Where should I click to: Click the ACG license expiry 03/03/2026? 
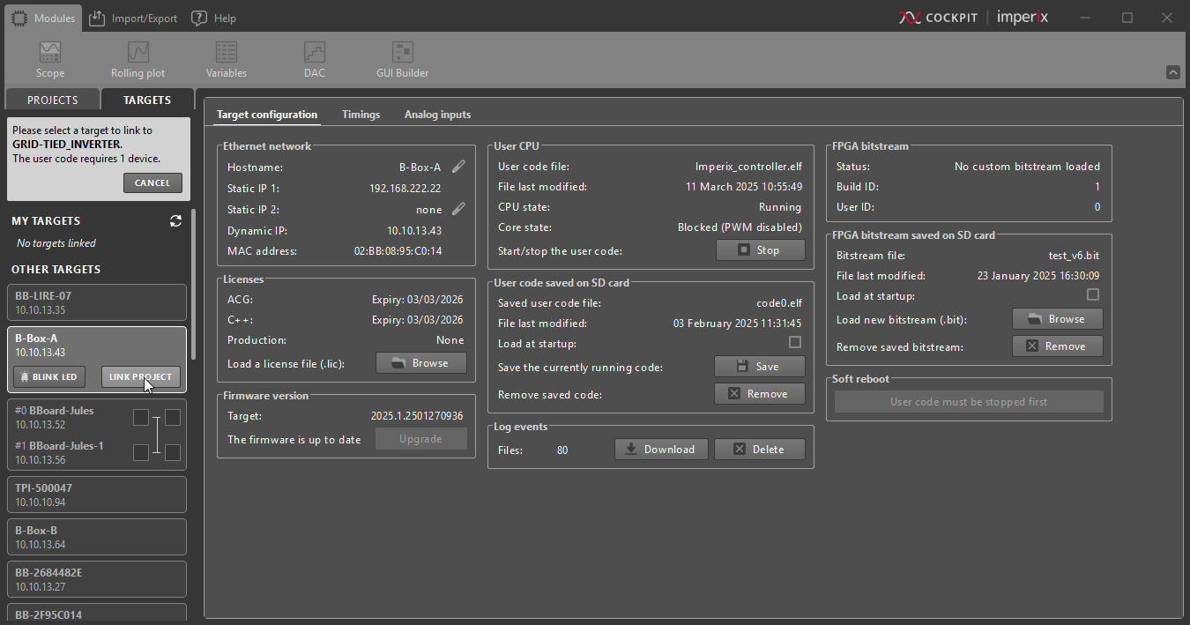[x=417, y=300]
